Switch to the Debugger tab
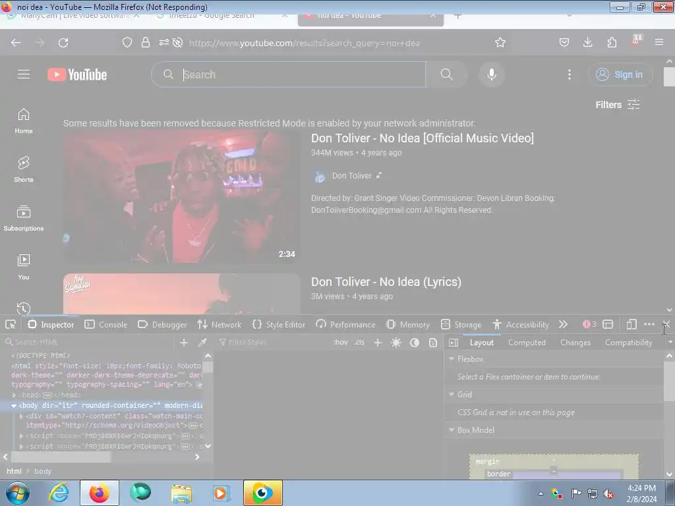Screen dimensions: 675x506 point(162,324)
